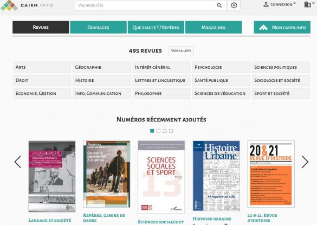Click Histoire urbaine title link
This screenshot has width=317, height=225.
pos(212,218)
